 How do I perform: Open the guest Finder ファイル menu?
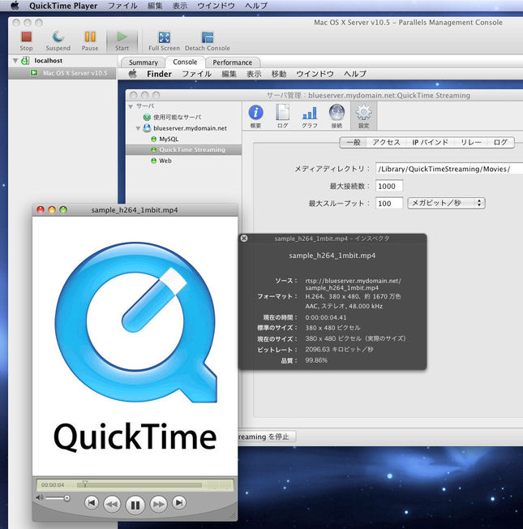pyautogui.click(x=197, y=74)
